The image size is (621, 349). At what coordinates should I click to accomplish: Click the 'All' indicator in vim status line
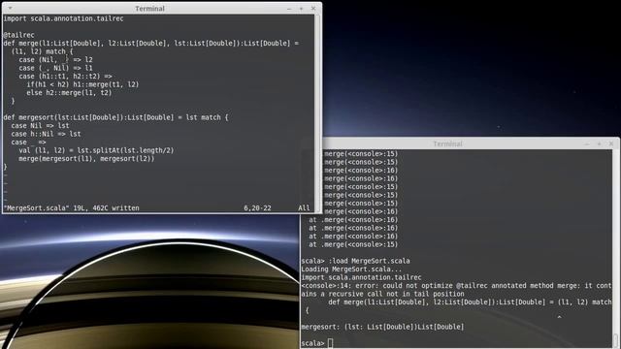tap(304, 208)
